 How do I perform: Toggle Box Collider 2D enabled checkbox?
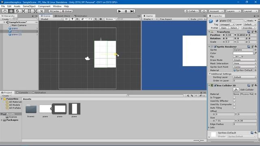tap(215, 86)
